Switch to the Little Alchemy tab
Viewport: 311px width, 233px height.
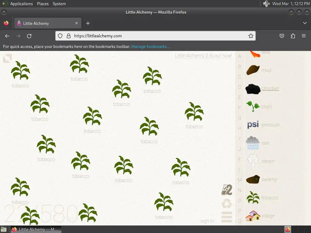pos(48,23)
